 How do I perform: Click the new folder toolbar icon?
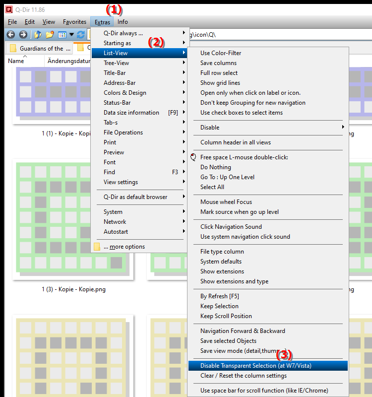pos(50,34)
